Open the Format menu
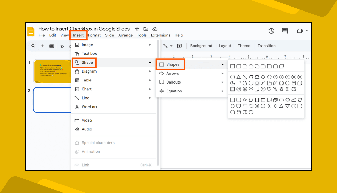 point(94,35)
